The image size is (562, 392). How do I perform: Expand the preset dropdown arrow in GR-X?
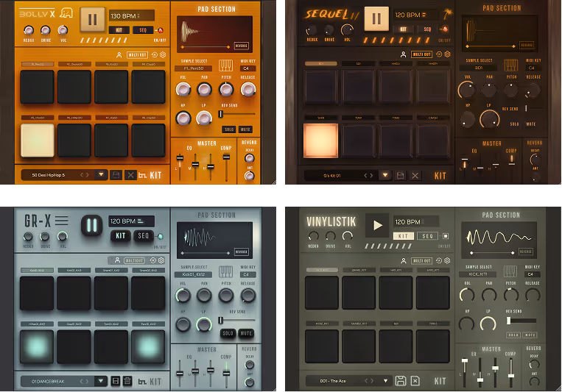tap(101, 381)
